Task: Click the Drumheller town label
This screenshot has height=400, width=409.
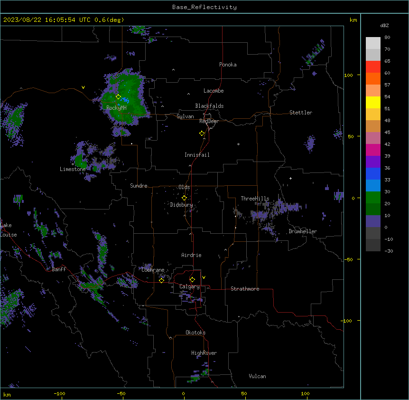Action: coord(303,231)
